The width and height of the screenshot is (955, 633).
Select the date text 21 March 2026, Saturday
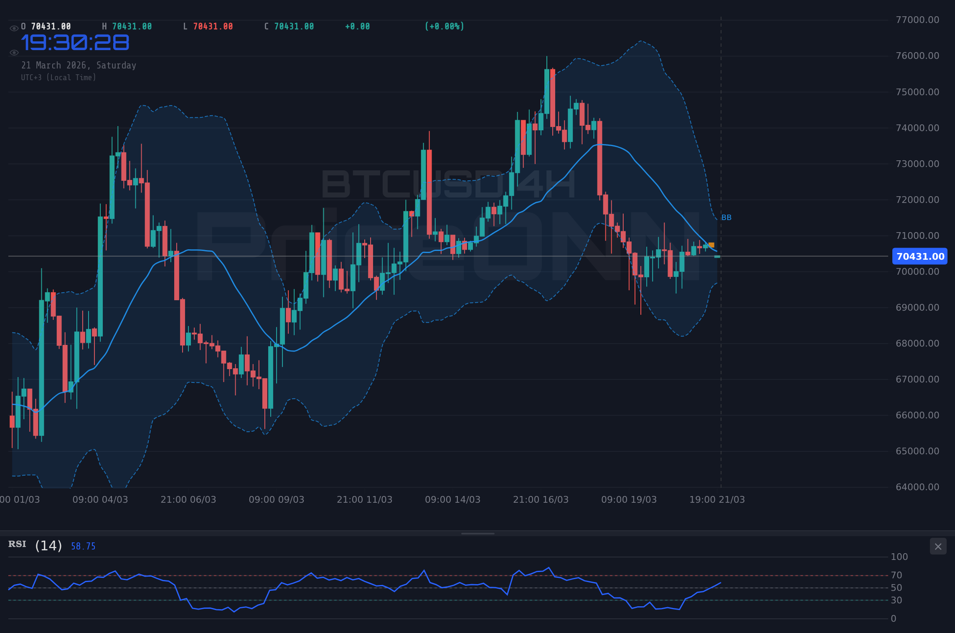click(79, 65)
